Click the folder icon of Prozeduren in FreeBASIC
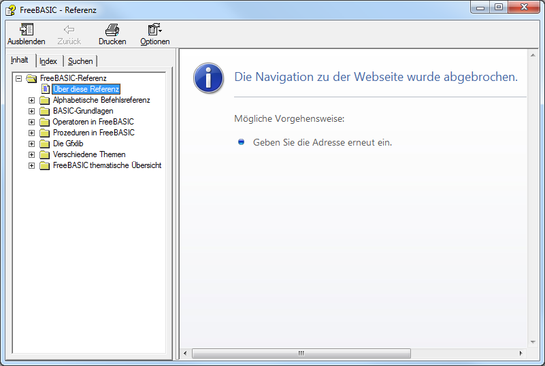This screenshot has height=366, width=545. 44,133
